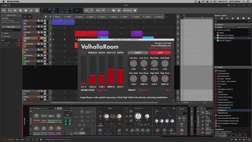
Task: Select EARLY tab in ValhallaRoom
Action: coord(138,52)
